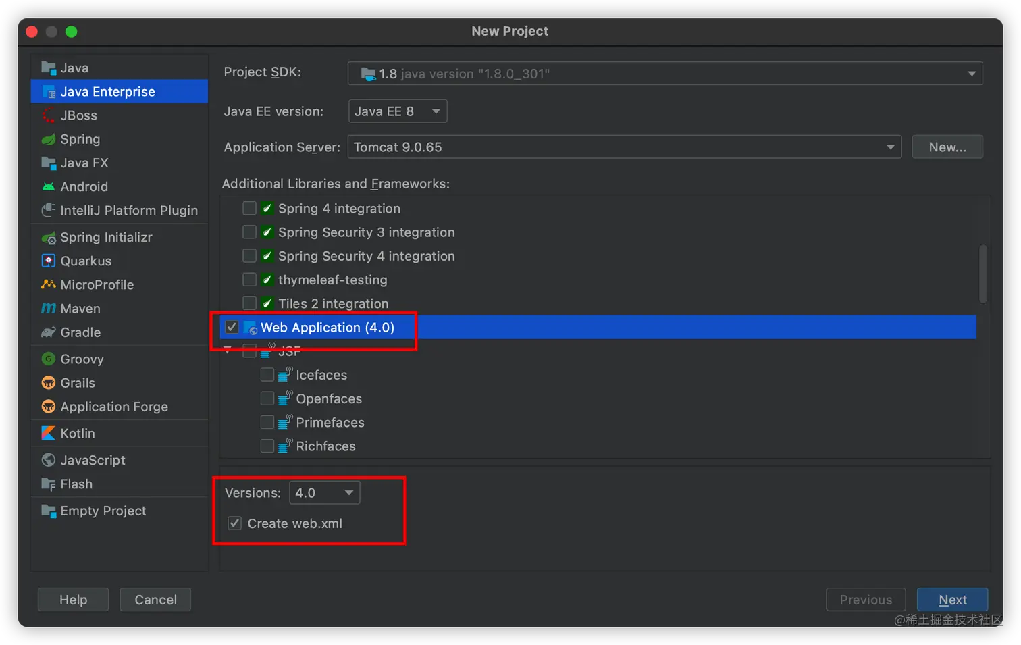Screen dimensions: 1021x645
Task: Uncheck the Web Application (4.0) checkbox
Action: click(232, 327)
